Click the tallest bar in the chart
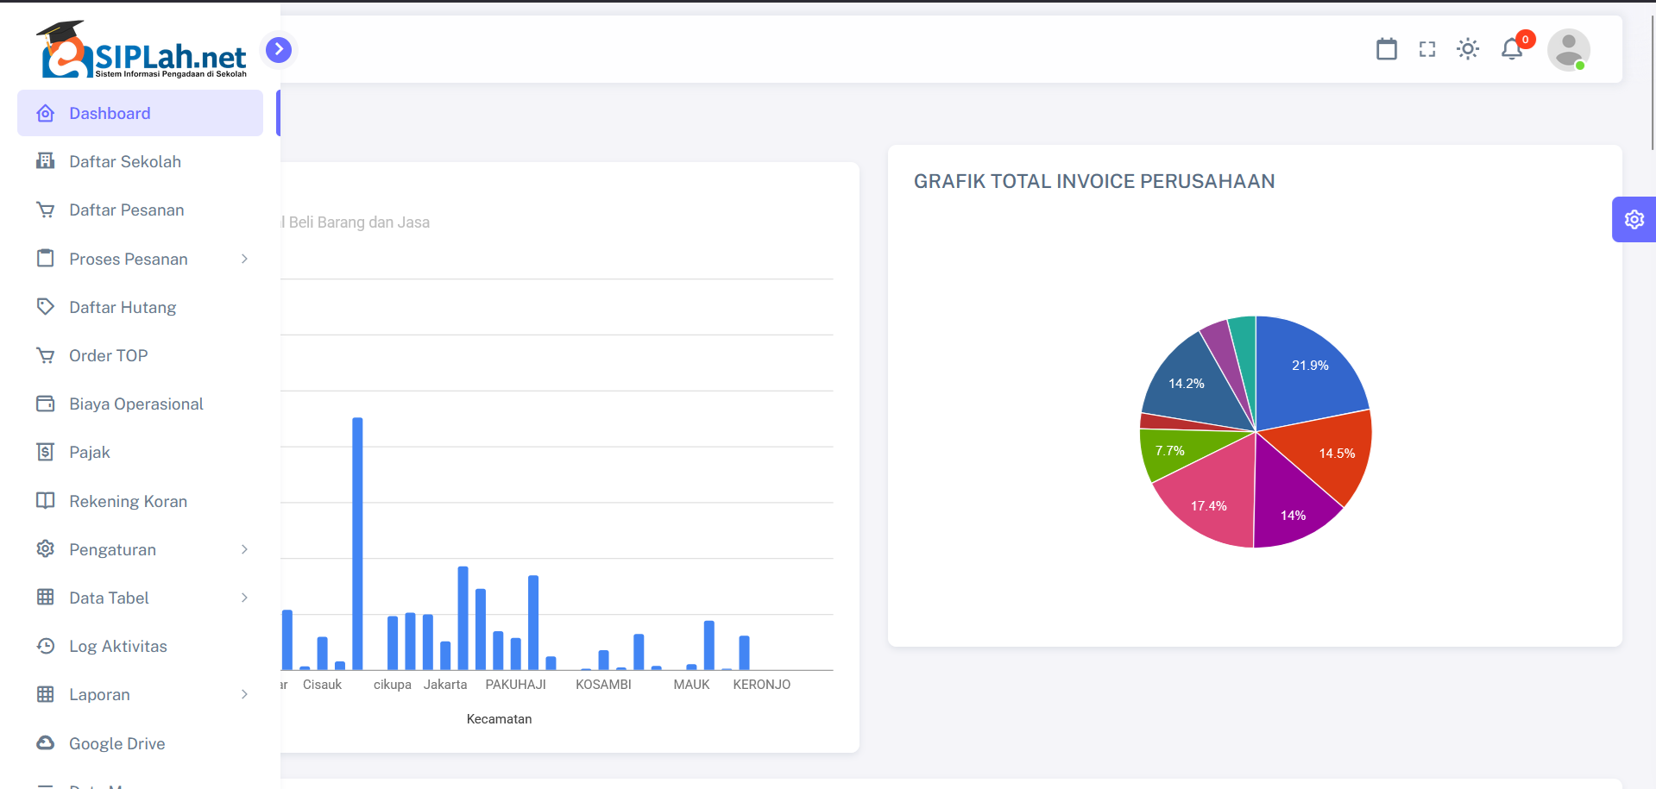Screen dimensions: 1656x789 click(x=357, y=543)
